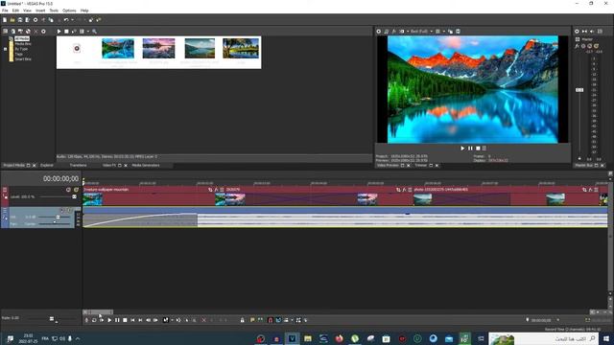Image resolution: width=614 pixels, height=345 pixels.
Task: Switch to the Video FX tab
Action: coord(109,166)
